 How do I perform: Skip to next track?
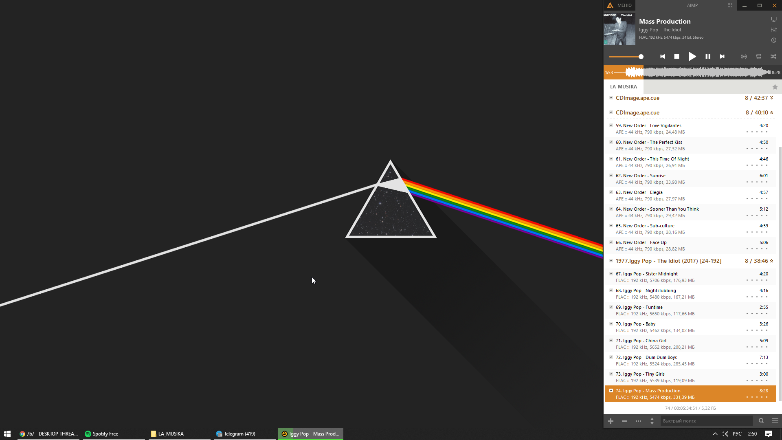click(722, 57)
